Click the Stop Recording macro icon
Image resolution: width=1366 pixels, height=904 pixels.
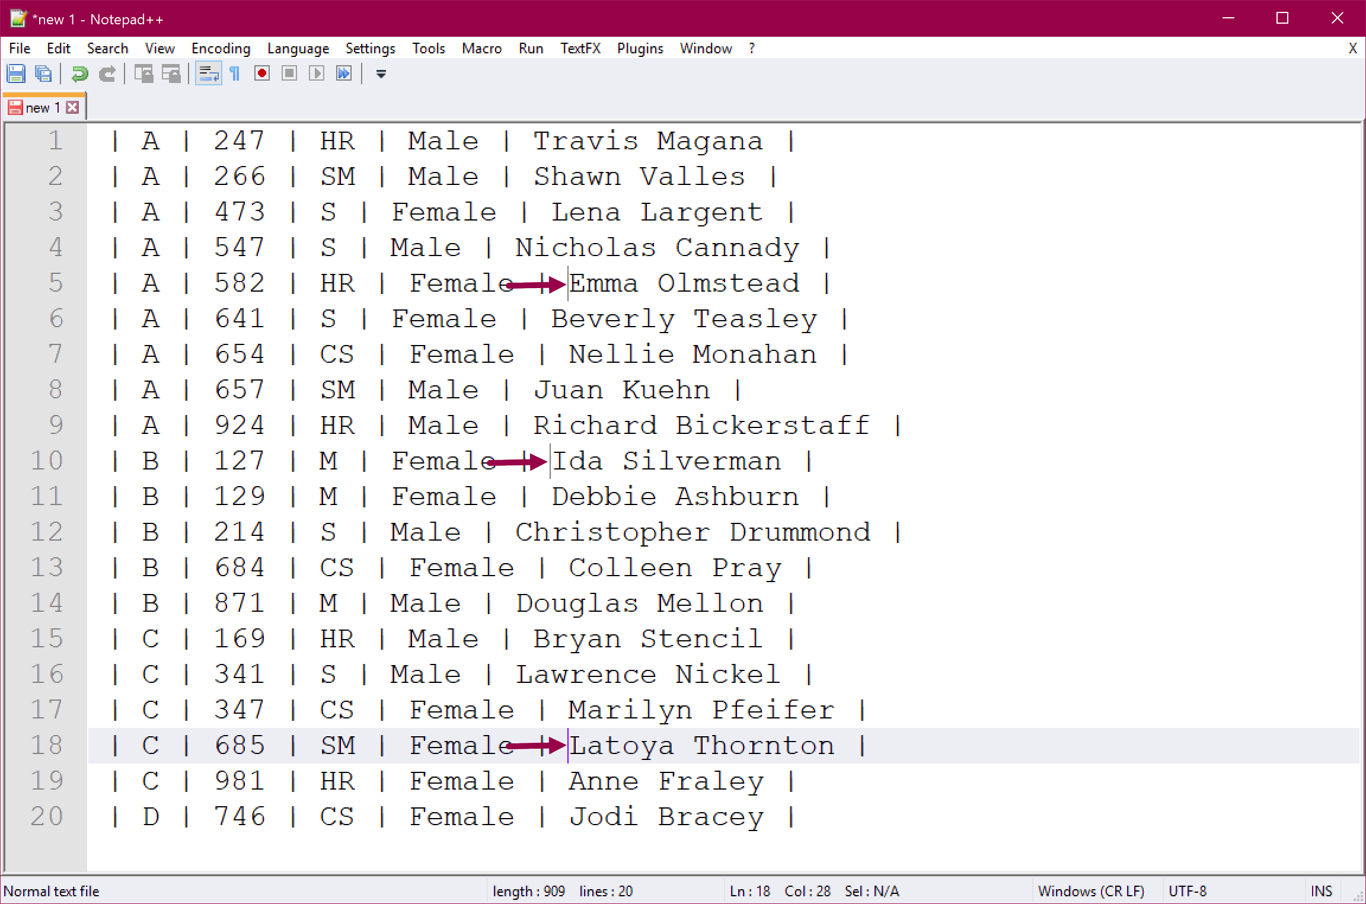289,74
